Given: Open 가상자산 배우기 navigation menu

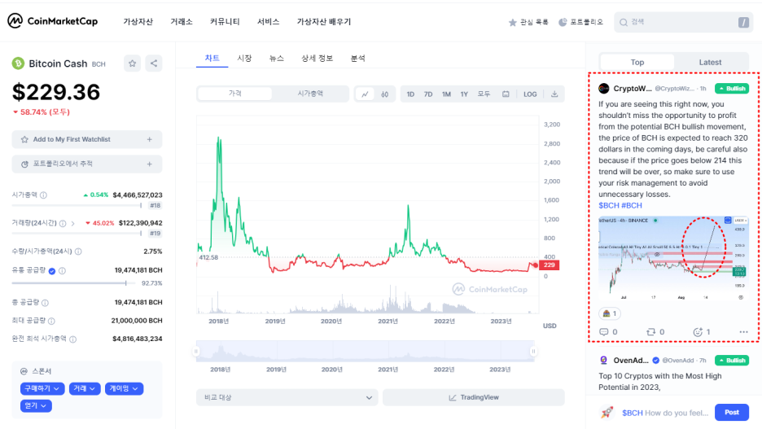Looking at the screenshot, I should click(324, 22).
